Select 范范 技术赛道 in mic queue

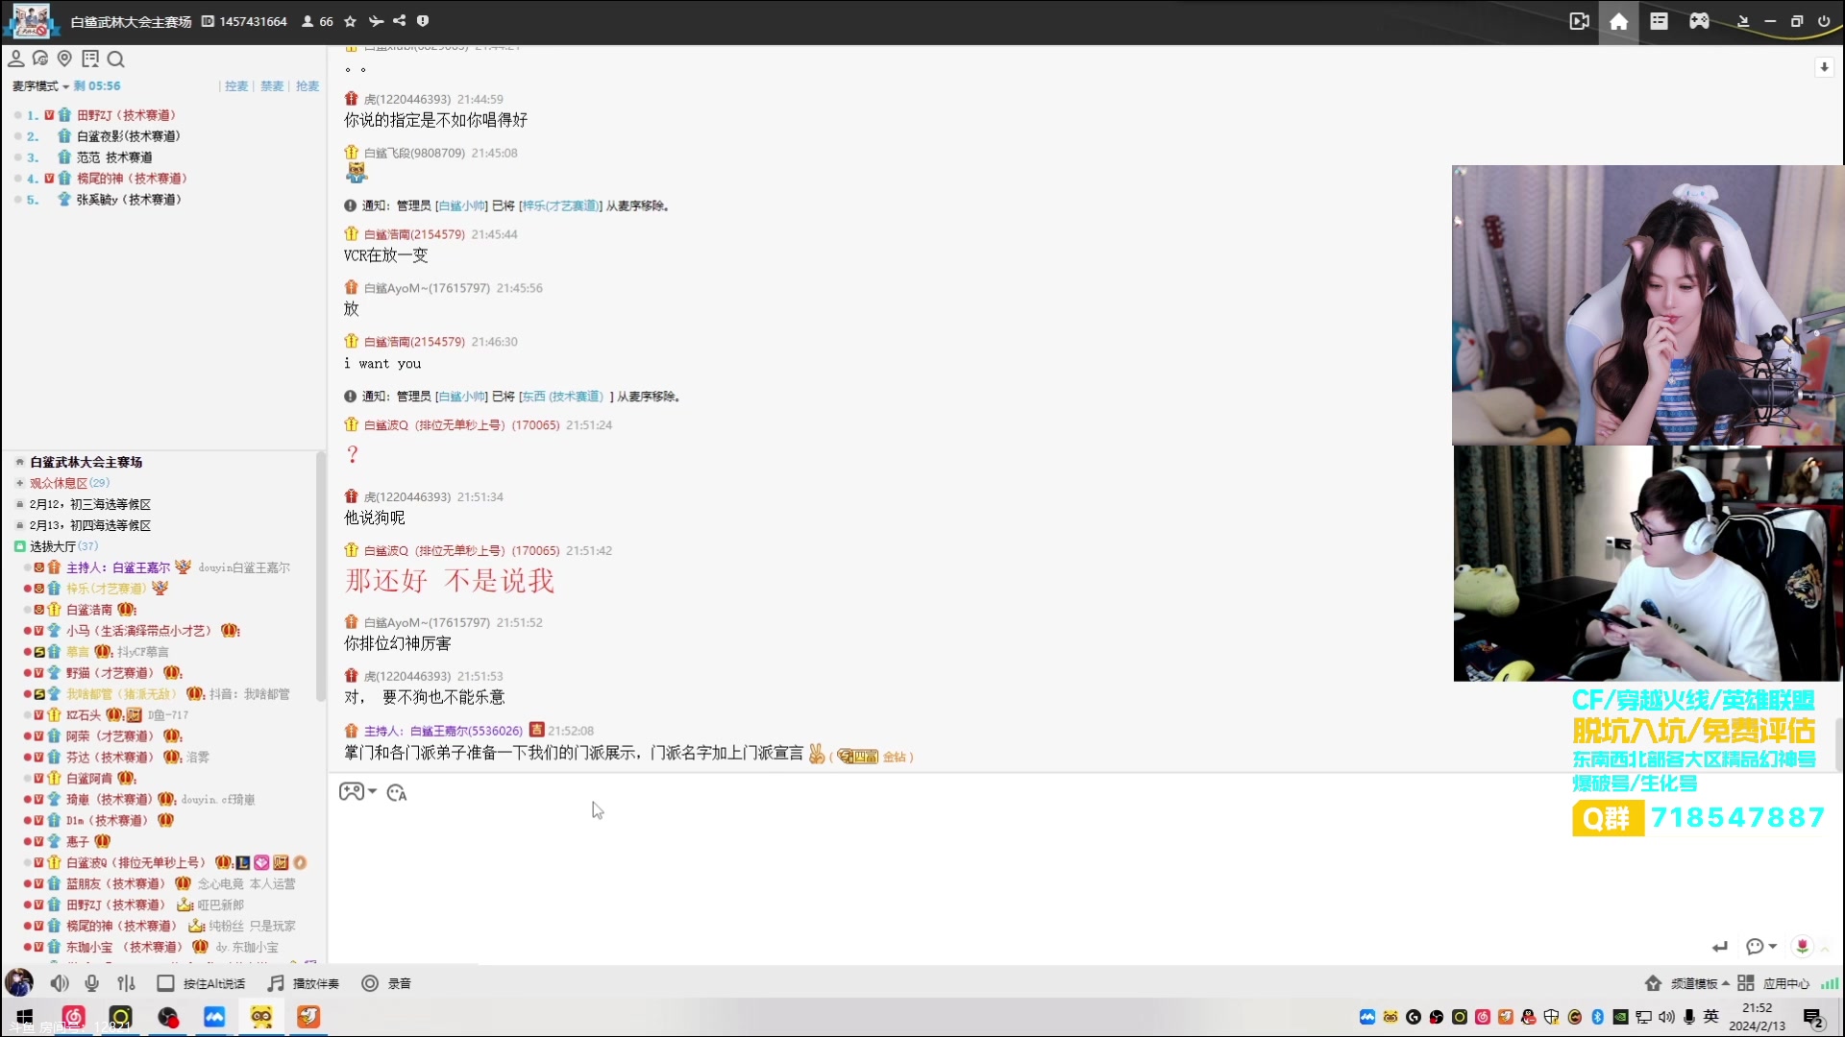(114, 157)
